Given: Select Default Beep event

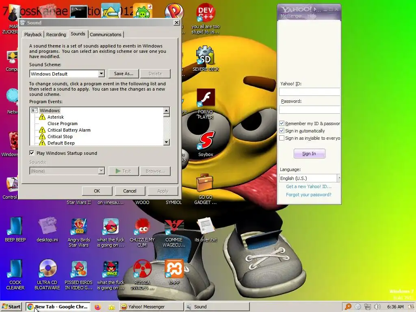Looking at the screenshot, I should [61, 143].
